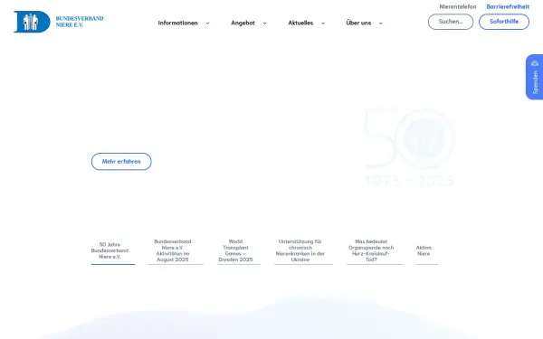Select the Nierenkranken in der Ukraine slide tab

point(303,251)
